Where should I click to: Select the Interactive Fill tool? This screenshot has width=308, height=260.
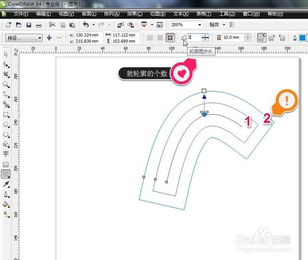(x=6, y=214)
